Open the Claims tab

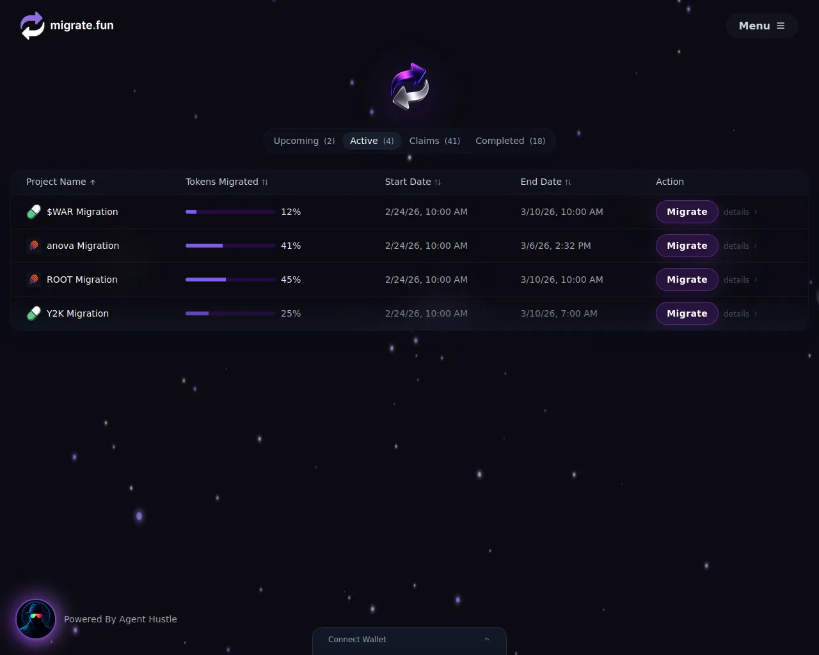click(x=434, y=141)
